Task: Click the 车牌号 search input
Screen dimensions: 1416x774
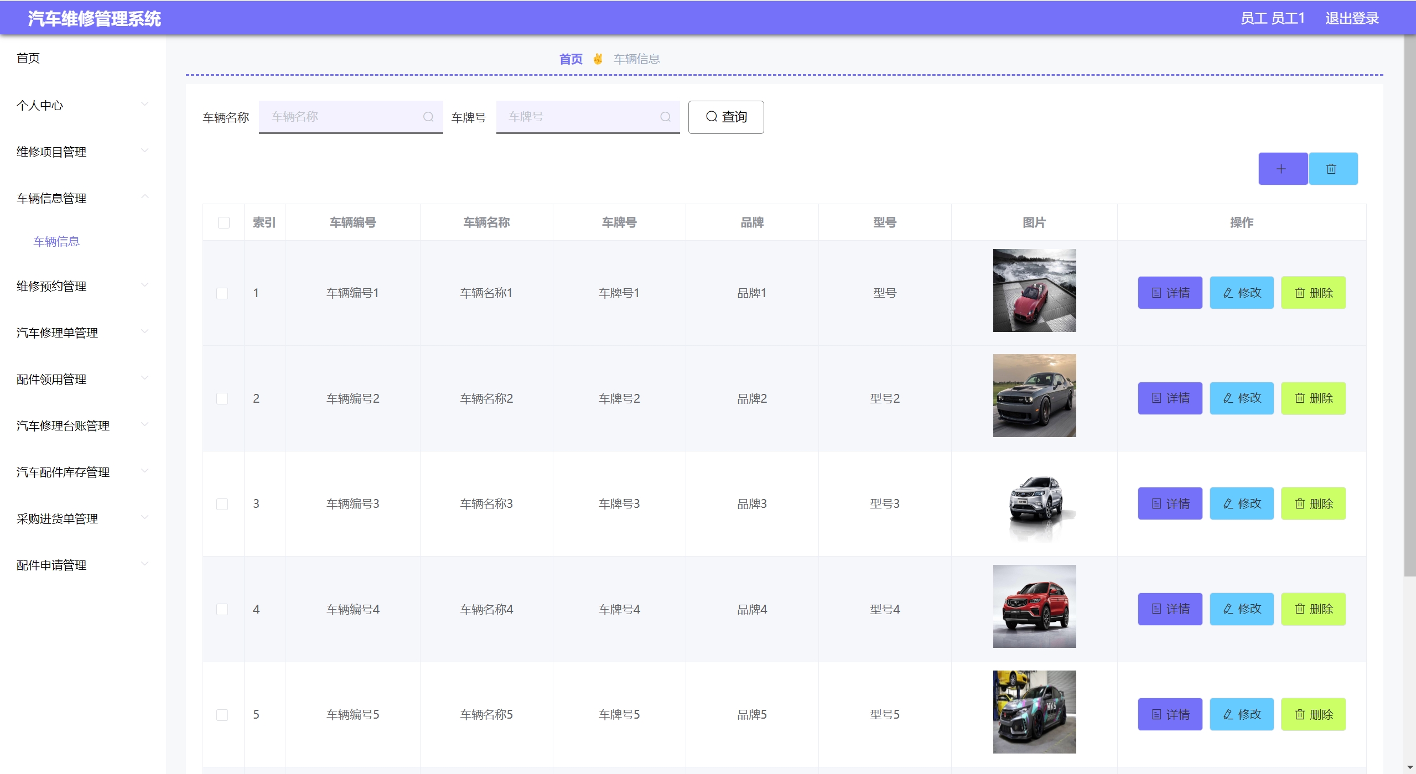Action: 588,117
